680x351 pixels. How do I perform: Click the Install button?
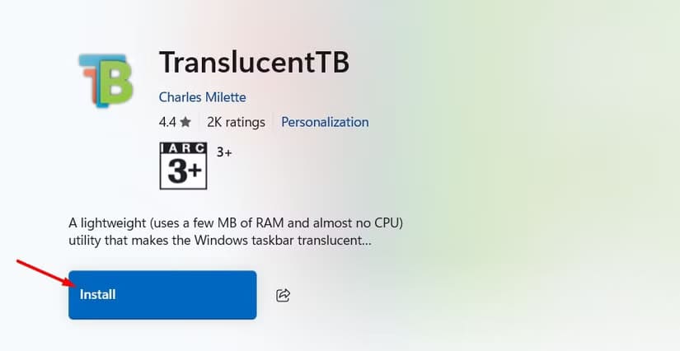pos(162,295)
